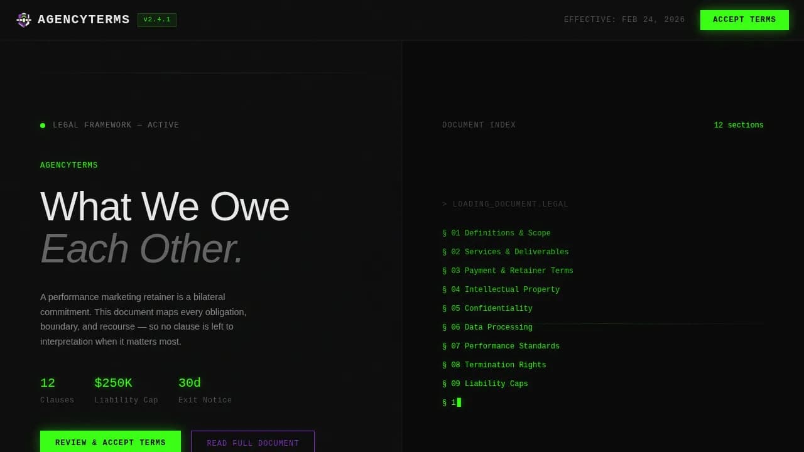Screen dimensions: 804x452
Task: Navigate to 07 Performance Standards
Action: click(501, 347)
